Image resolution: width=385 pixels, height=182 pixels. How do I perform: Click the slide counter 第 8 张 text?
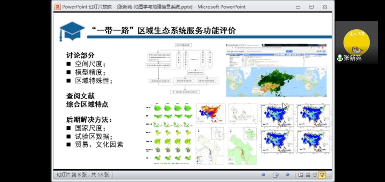pyautogui.click(x=79, y=175)
